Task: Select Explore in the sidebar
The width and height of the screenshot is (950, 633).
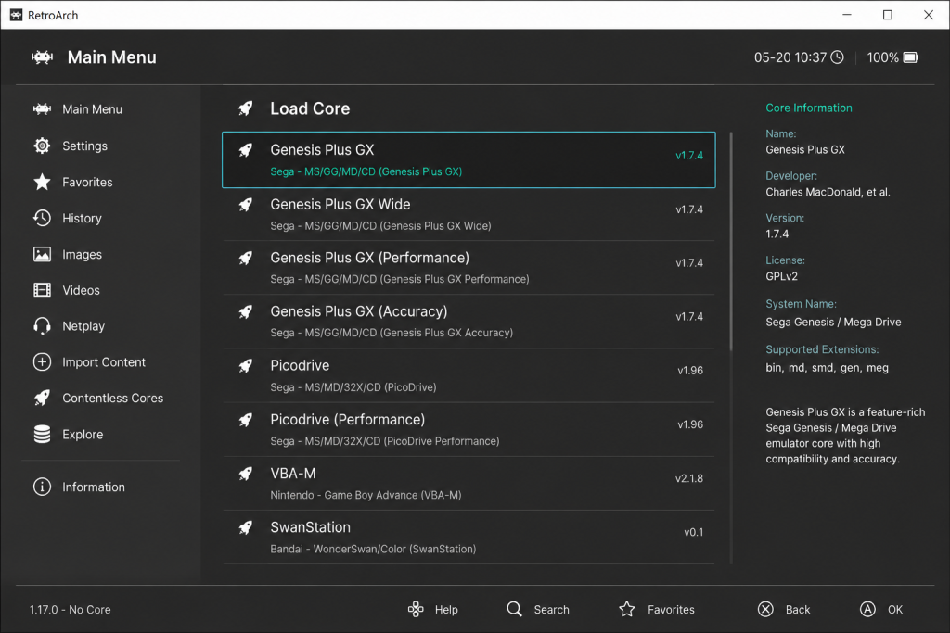Action: coord(100,434)
